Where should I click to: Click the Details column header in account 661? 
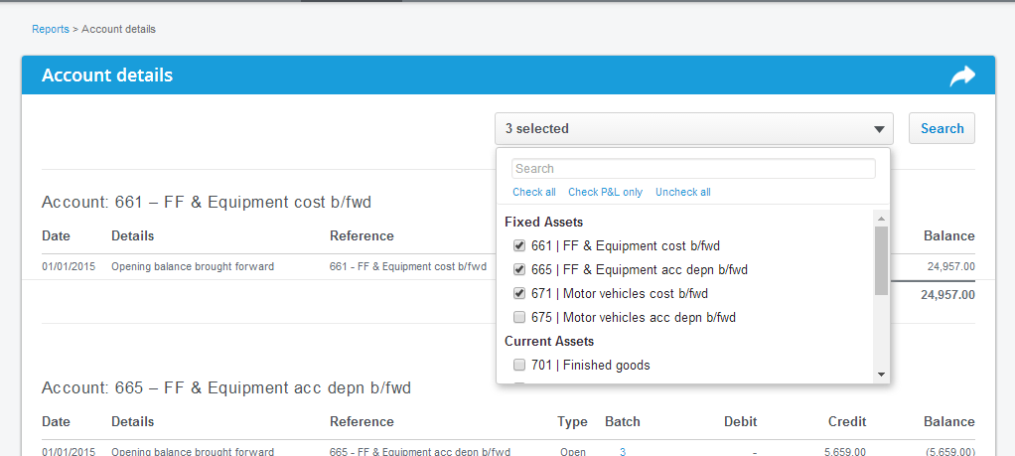point(133,235)
